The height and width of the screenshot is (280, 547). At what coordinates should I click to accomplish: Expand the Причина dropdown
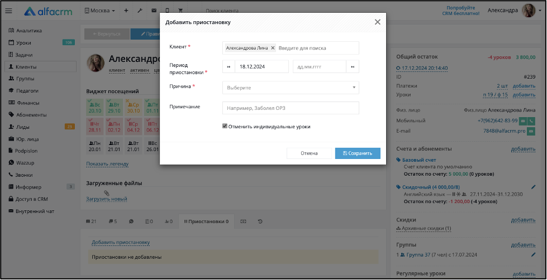(291, 88)
